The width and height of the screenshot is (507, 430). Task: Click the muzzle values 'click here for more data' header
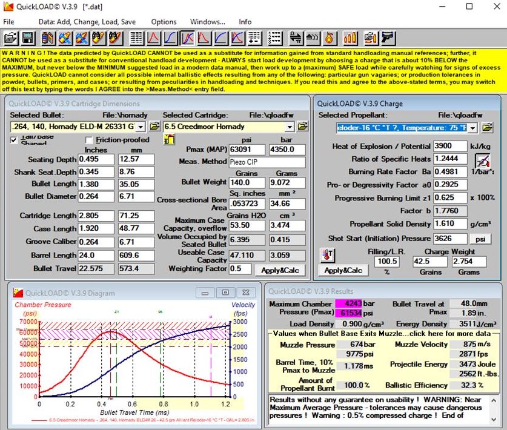click(382, 333)
